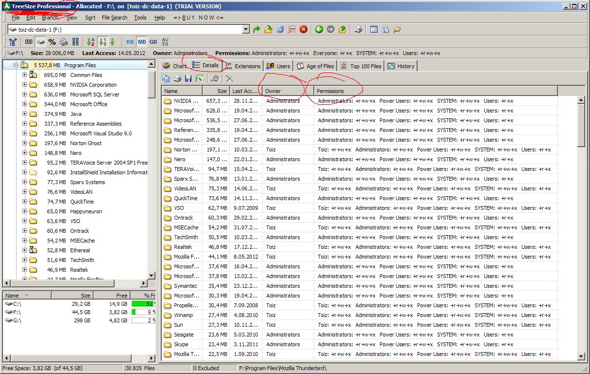Image resolution: width=590 pixels, height=374 pixels.
Task: Switch to the Chart tab
Action: click(x=174, y=66)
